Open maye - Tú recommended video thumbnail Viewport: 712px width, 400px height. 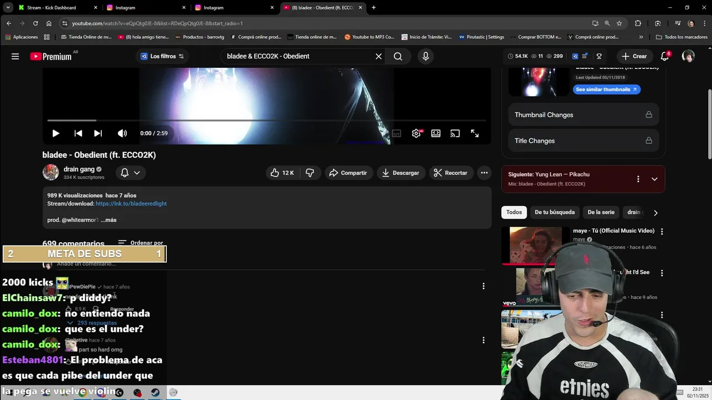point(536,245)
